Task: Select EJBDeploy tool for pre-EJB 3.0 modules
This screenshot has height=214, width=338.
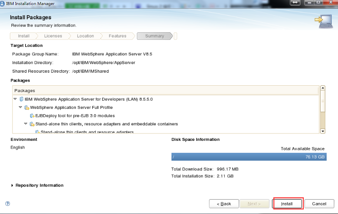Action: pos(75,115)
